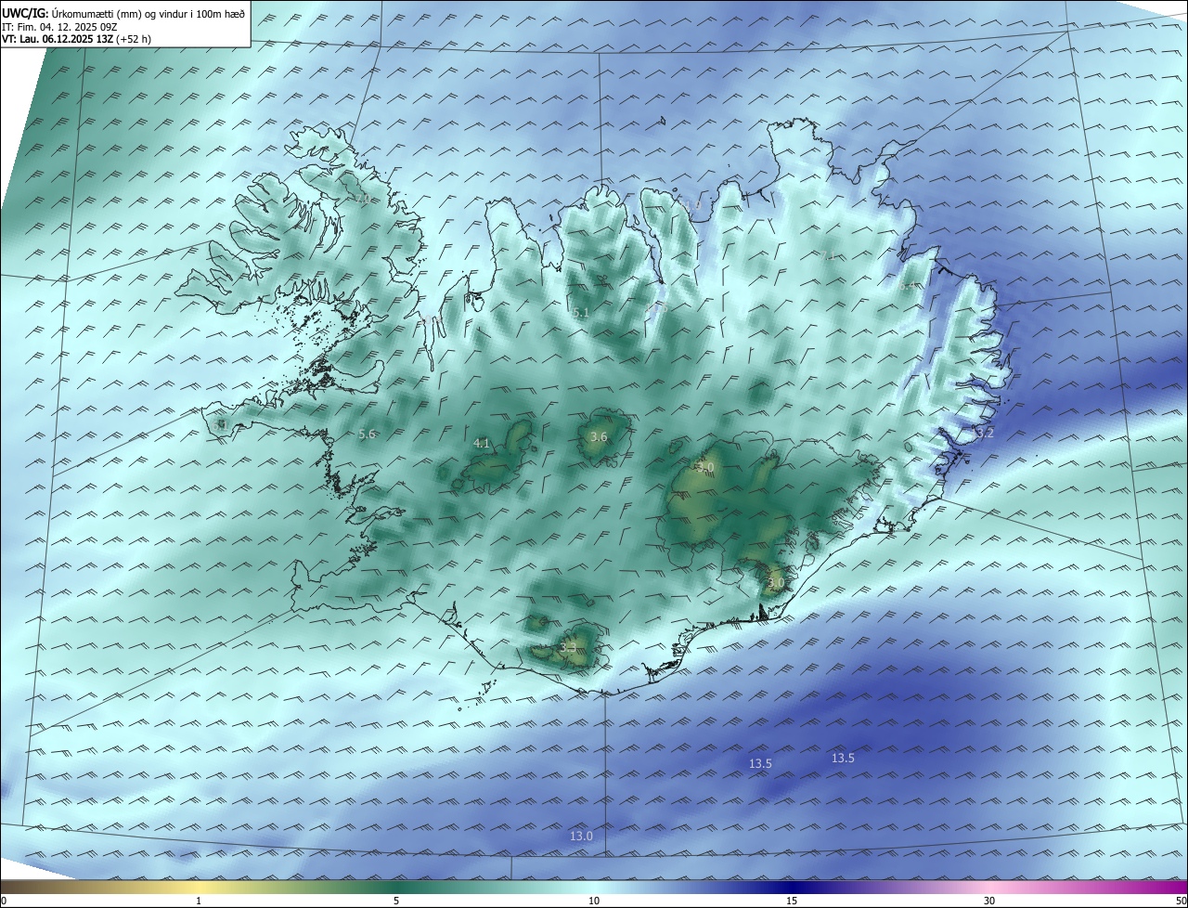Screen dimensions: 1188x908
Task: Click the 7.1 value in northeast Iceland
Action: pos(829,254)
